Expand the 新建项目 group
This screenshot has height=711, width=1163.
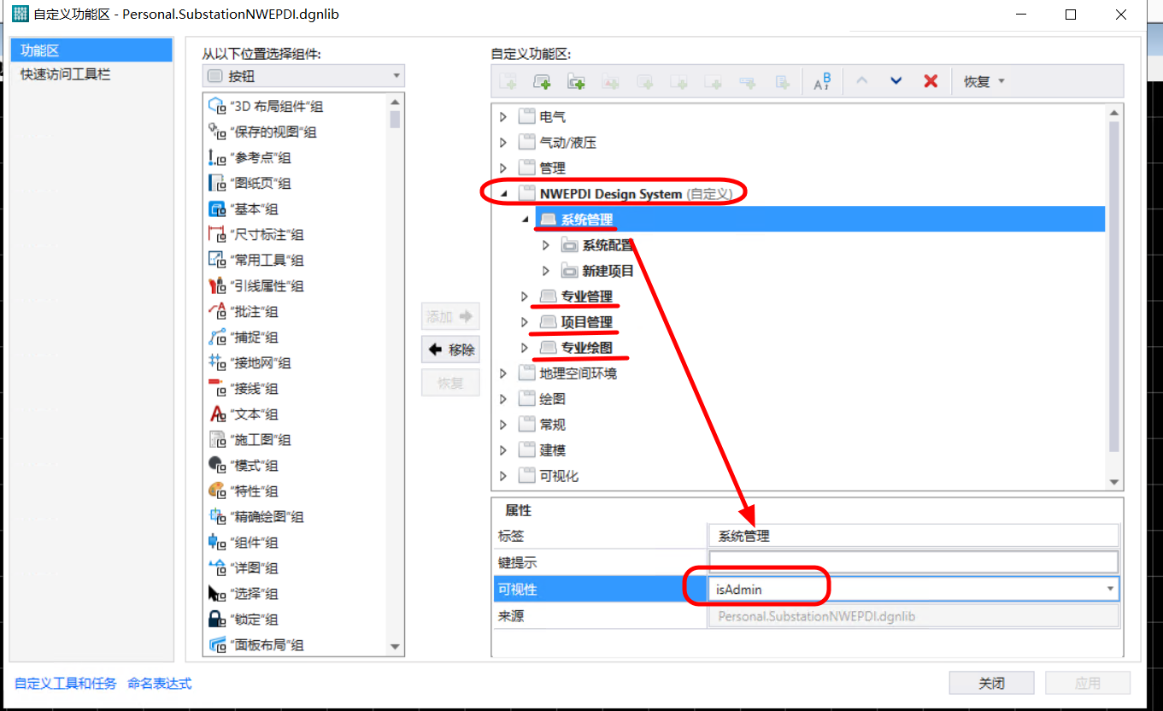tap(546, 271)
